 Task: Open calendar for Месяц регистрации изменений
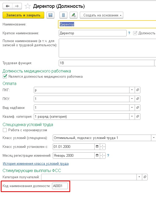[x=97, y=155]
